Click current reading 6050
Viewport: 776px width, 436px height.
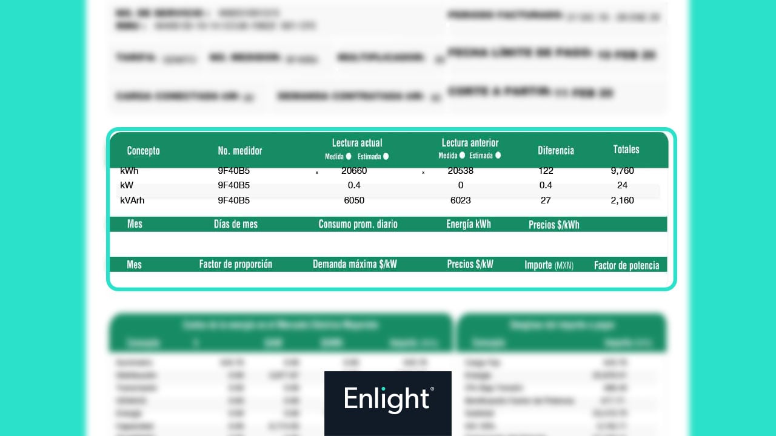(354, 200)
